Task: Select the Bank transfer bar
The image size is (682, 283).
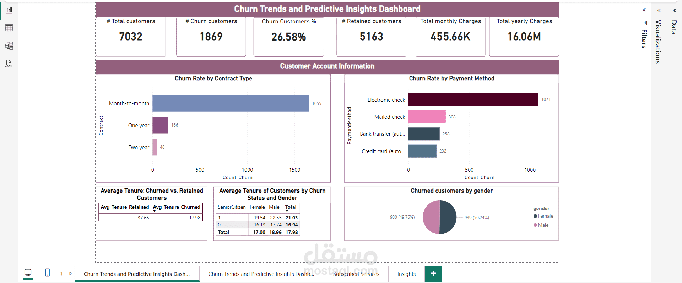Action: click(x=424, y=134)
